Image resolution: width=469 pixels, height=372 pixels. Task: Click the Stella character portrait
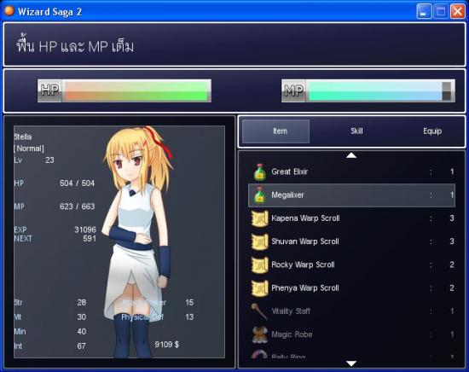[138, 241]
